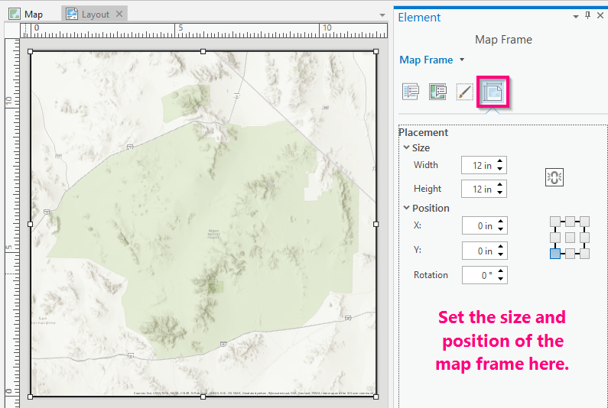Decrease X position with down spinner
The height and width of the screenshot is (408, 608).
coord(501,229)
